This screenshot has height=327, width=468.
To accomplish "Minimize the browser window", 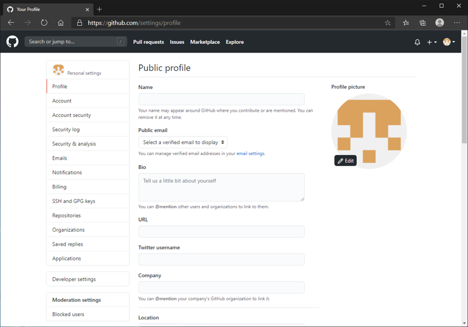I will pyautogui.click(x=424, y=6).
